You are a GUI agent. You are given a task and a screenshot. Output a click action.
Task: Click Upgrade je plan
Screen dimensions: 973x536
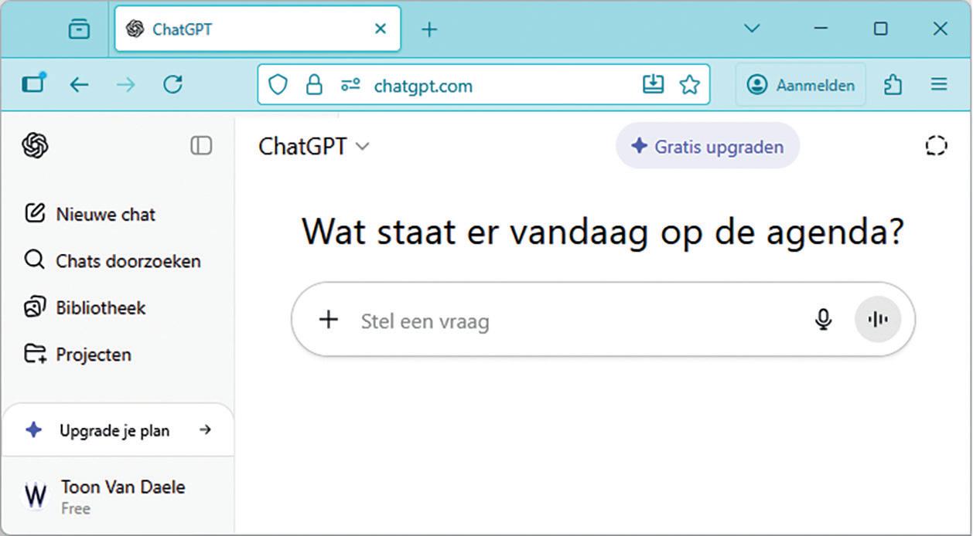coord(118,430)
